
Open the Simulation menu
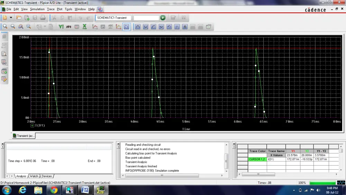[37, 9]
